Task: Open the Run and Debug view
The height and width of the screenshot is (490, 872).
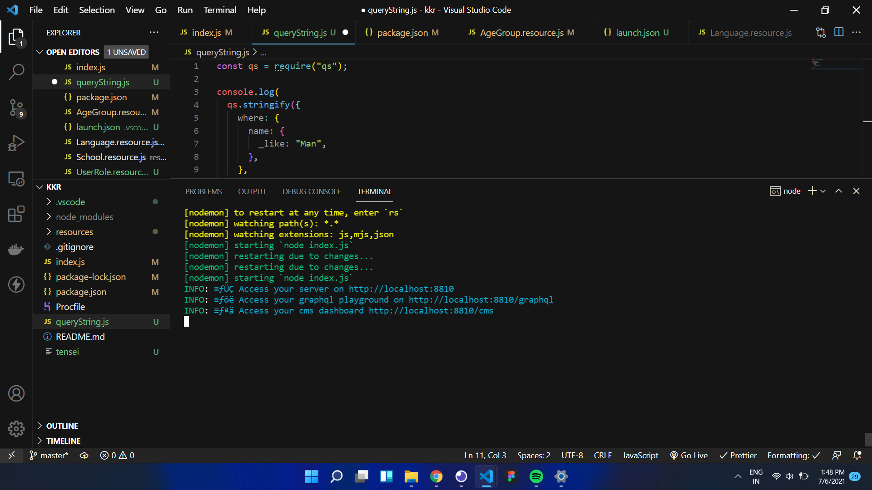Action: pos(16,143)
